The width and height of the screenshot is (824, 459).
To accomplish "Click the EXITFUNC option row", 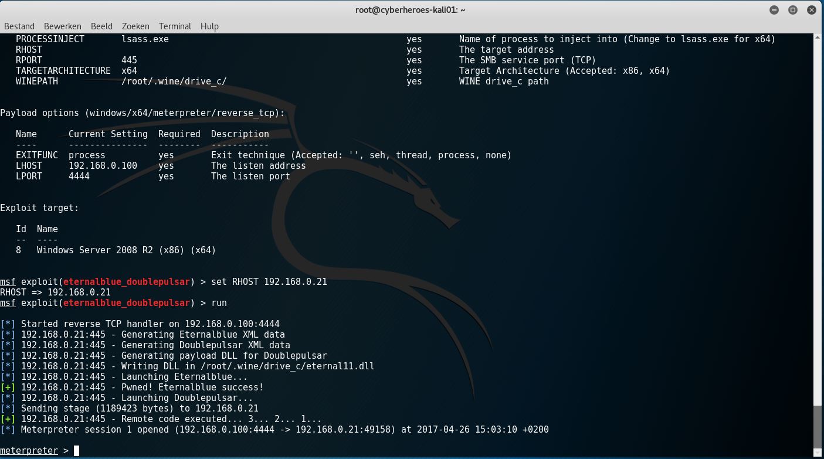I will point(263,155).
